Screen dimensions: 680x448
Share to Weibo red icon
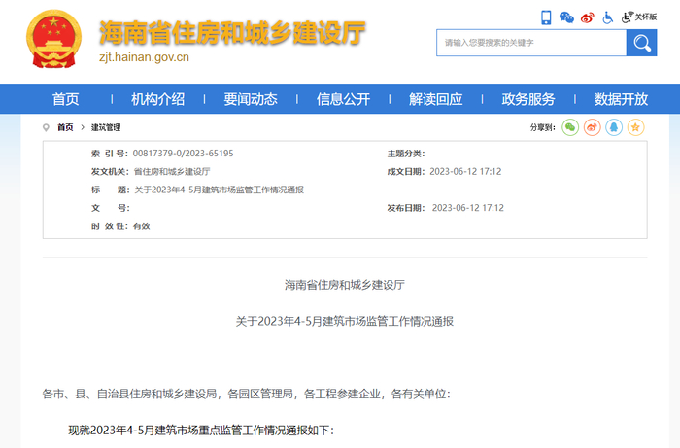(x=592, y=127)
